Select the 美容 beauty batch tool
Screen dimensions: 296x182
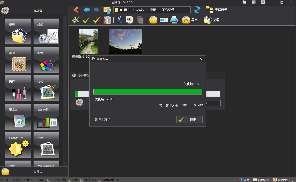18,88
